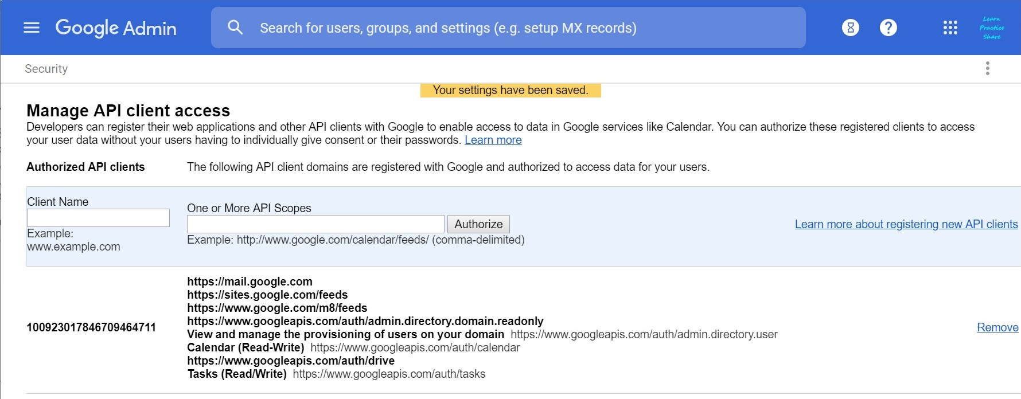Image resolution: width=1021 pixels, height=399 pixels.
Task: Click the settings saved notification banner
Action: (x=511, y=90)
